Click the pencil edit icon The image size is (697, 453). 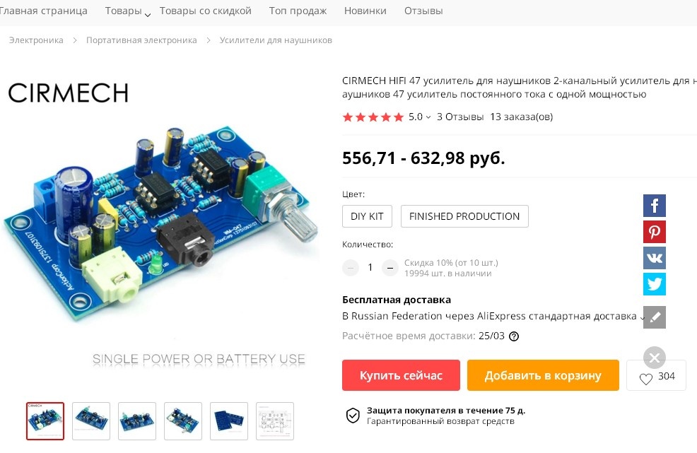655,317
